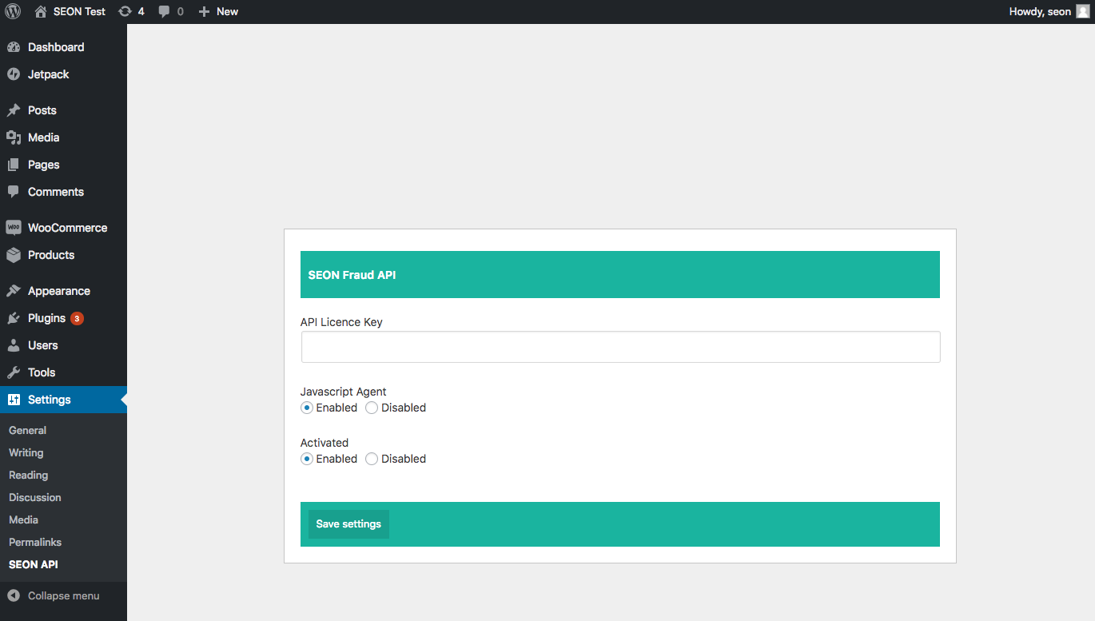Click the Tools menu label
The width and height of the screenshot is (1095, 621).
point(42,372)
